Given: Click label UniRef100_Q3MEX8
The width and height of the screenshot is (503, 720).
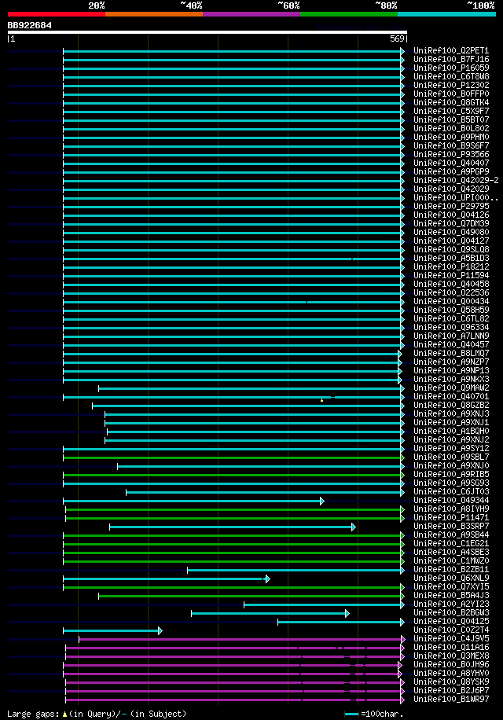Looking at the screenshot, I should [x=451, y=656].
